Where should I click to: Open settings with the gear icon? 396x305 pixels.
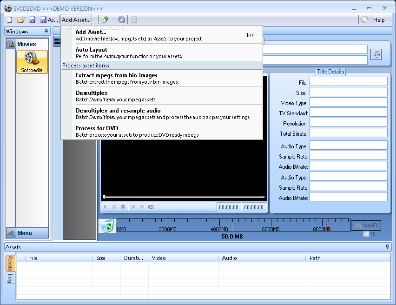click(x=121, y=20)
